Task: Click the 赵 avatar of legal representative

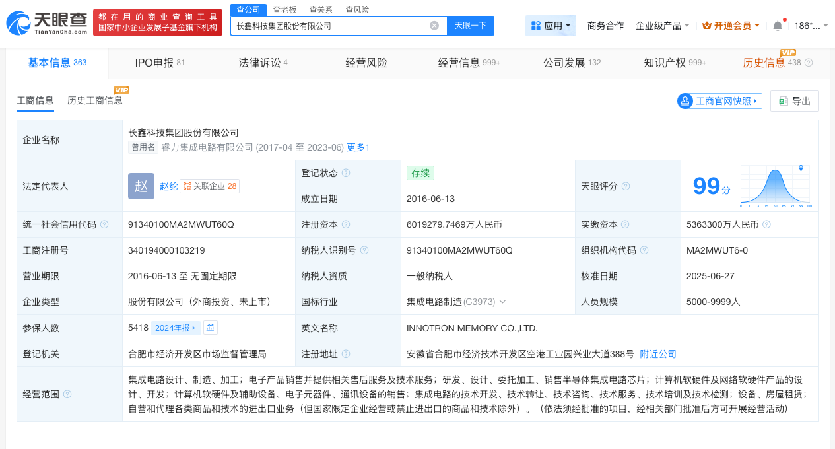Action: click(x=141, y=186)
